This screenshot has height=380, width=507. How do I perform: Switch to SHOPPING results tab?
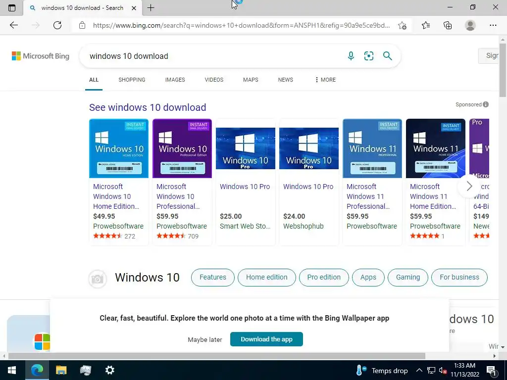(132, 80)
